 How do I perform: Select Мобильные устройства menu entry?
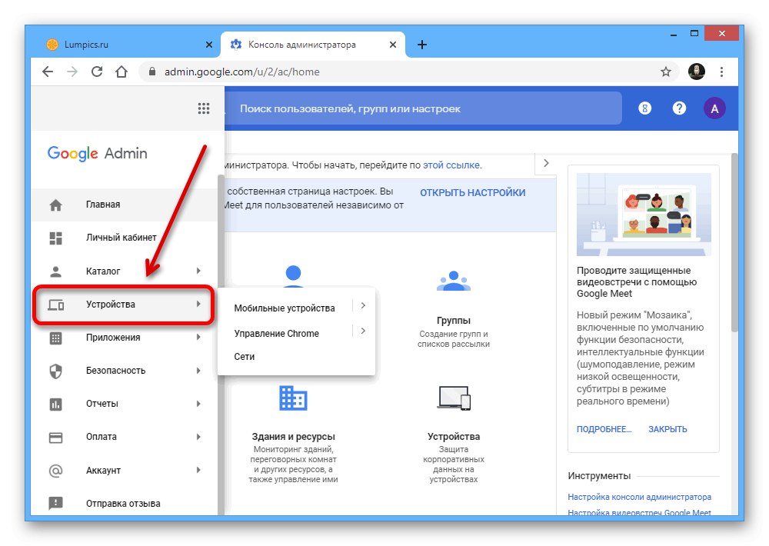click(285, 308)
